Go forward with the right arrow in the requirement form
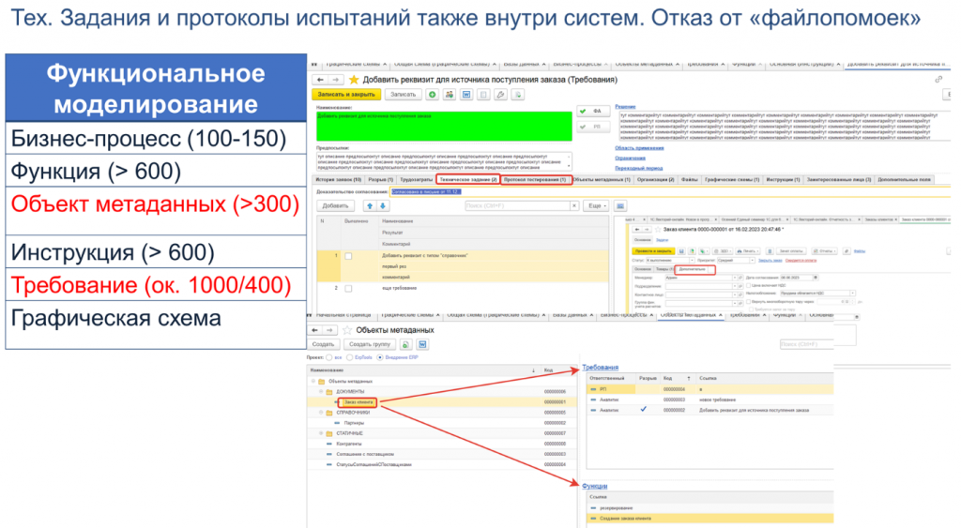 coord(335,80)
